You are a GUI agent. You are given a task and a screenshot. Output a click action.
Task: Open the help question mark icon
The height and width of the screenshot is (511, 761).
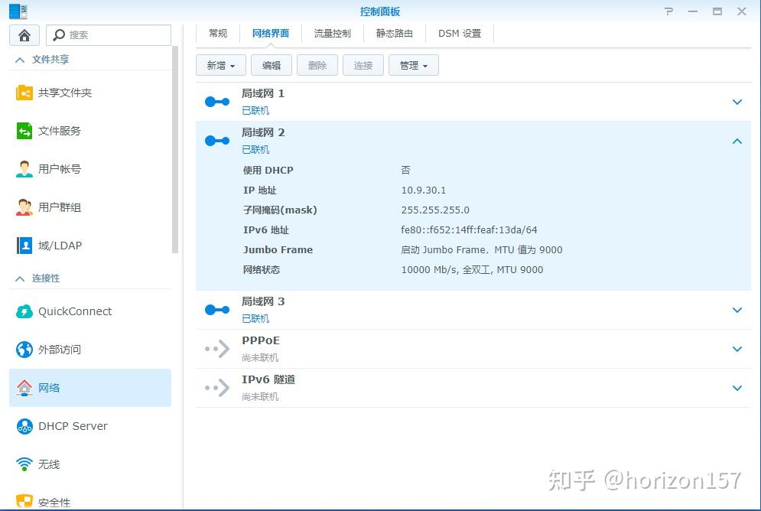pyautogui.click(x=668, y=11)
